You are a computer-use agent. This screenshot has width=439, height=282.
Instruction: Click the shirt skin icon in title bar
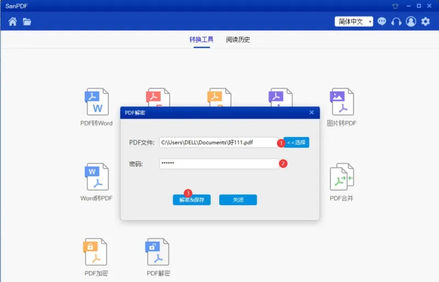tap(395, 6)
